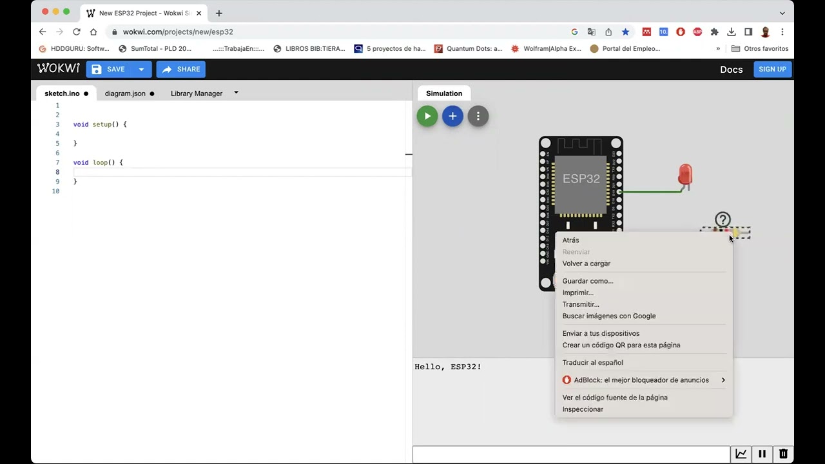Viewport: 825px width, 464px height.
Task: Open the Extensions puzzle piece menu
Action: point(714,32)
